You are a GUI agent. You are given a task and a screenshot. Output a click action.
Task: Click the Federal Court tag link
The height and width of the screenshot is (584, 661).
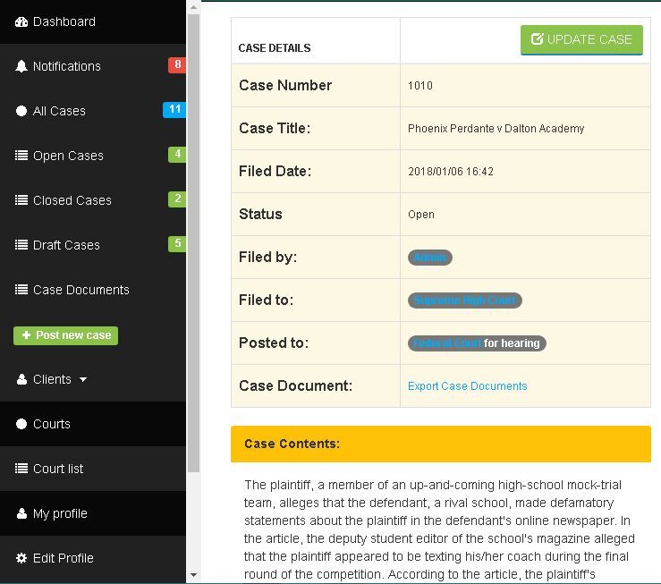tap(446, 343)
